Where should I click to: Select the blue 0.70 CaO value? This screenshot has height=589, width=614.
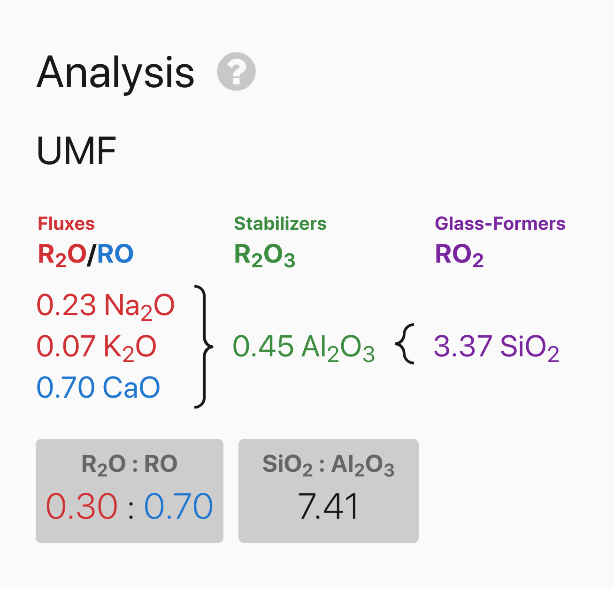(98, 387)
